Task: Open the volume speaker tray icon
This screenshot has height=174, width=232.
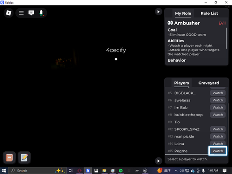Action: [x=181, y=171]
